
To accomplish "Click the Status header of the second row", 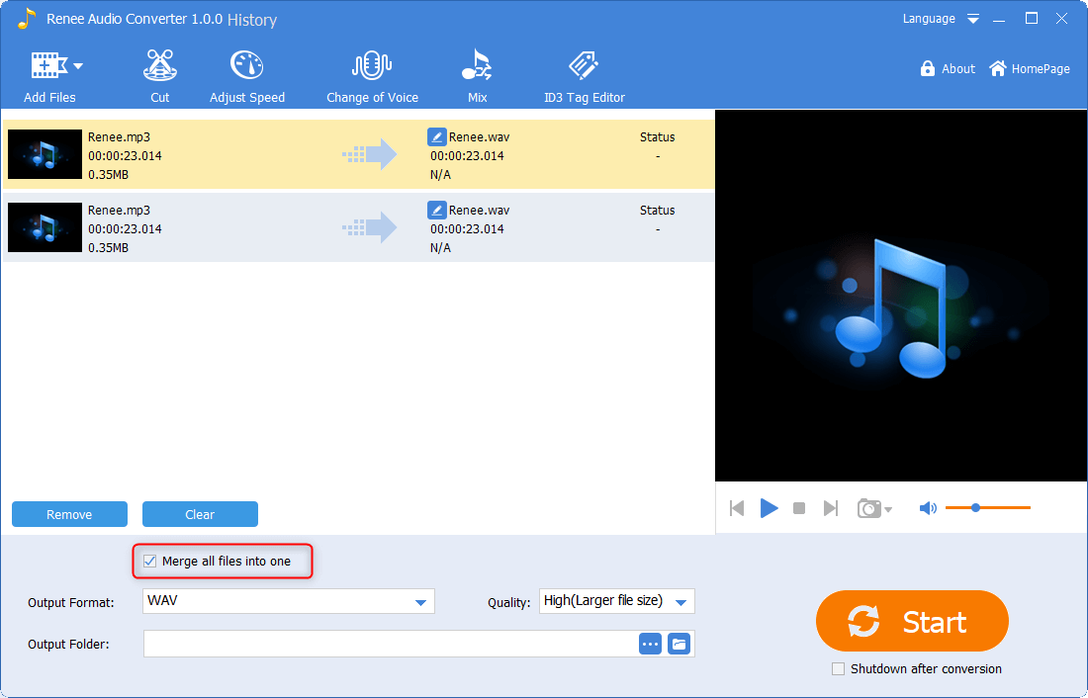I will (x=657, y=211).
